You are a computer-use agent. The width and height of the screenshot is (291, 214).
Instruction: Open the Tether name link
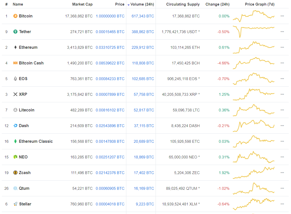pyautogui.click(x=25, y=32)
